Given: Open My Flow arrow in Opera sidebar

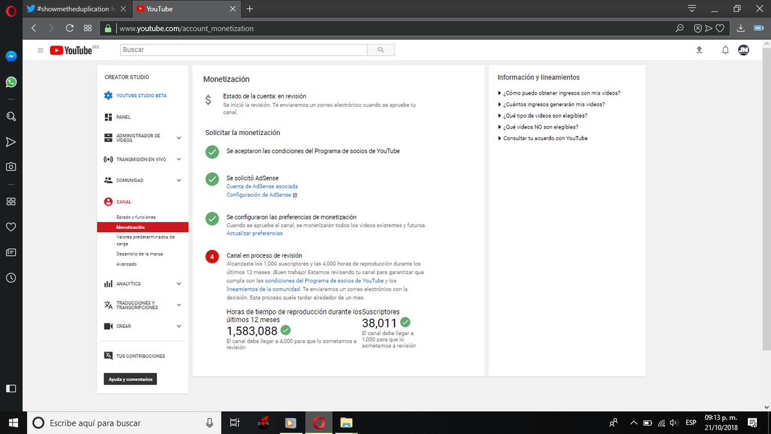Looking at the screenshot, I should [11, 141].
